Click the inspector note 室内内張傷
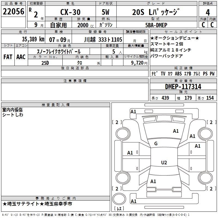Screen dimensions: 218x218 click(x=12, y=110)
